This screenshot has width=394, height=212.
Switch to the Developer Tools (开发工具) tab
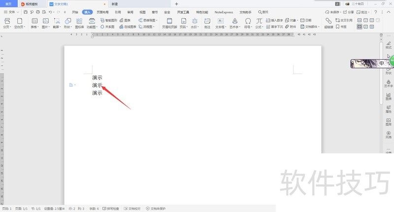[183, 12]
